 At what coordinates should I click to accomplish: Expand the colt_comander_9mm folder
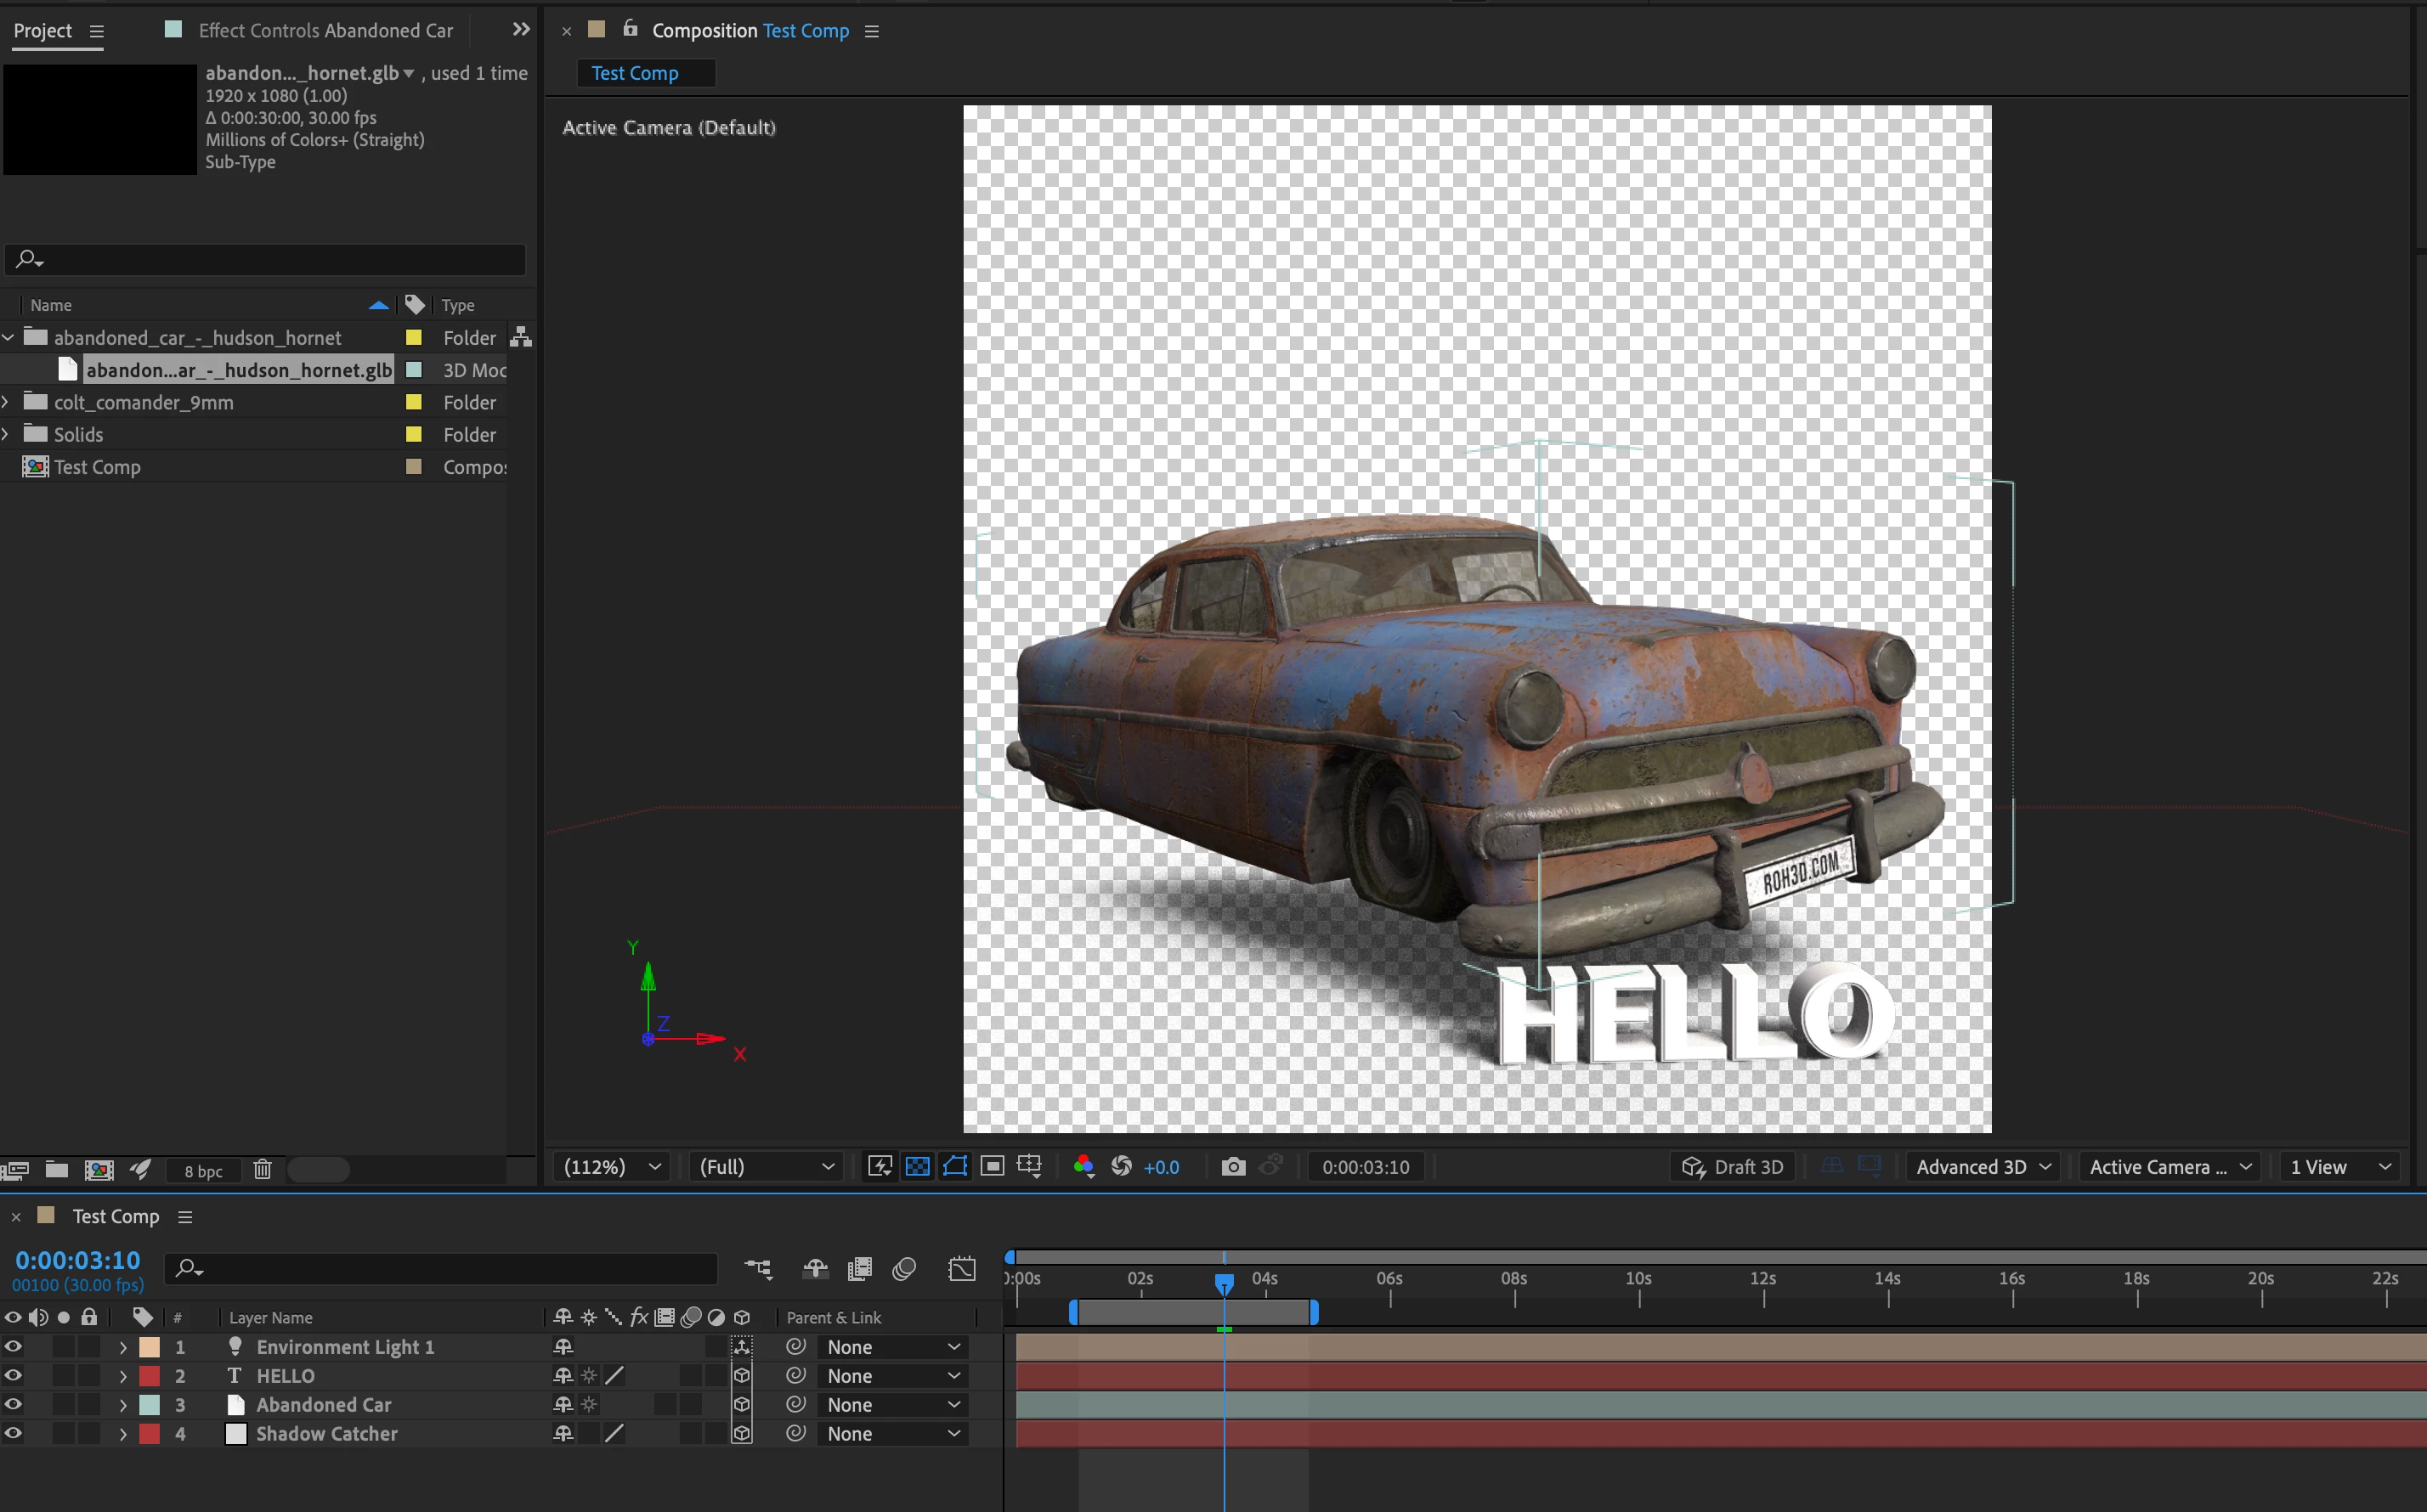[x=7, y=402]
